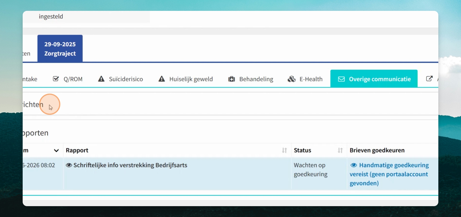Screen dimensions: 461x217
Task: Select the 29-09-2025 Zorgtraject tab
Action: tap(60, 49)
